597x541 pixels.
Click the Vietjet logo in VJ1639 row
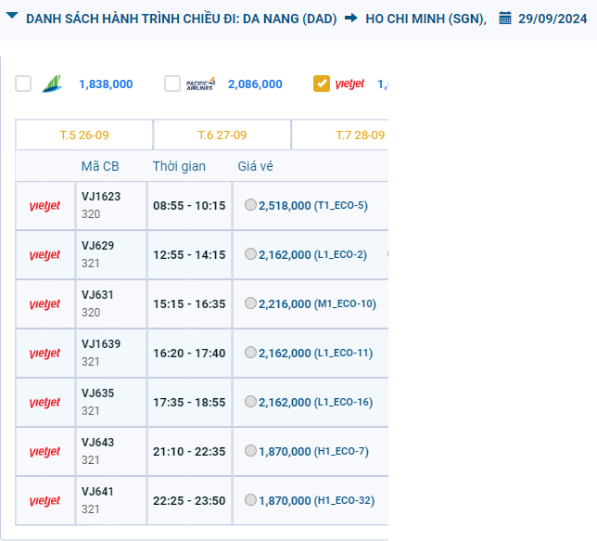pyautogui.click(x=44, y=354)
